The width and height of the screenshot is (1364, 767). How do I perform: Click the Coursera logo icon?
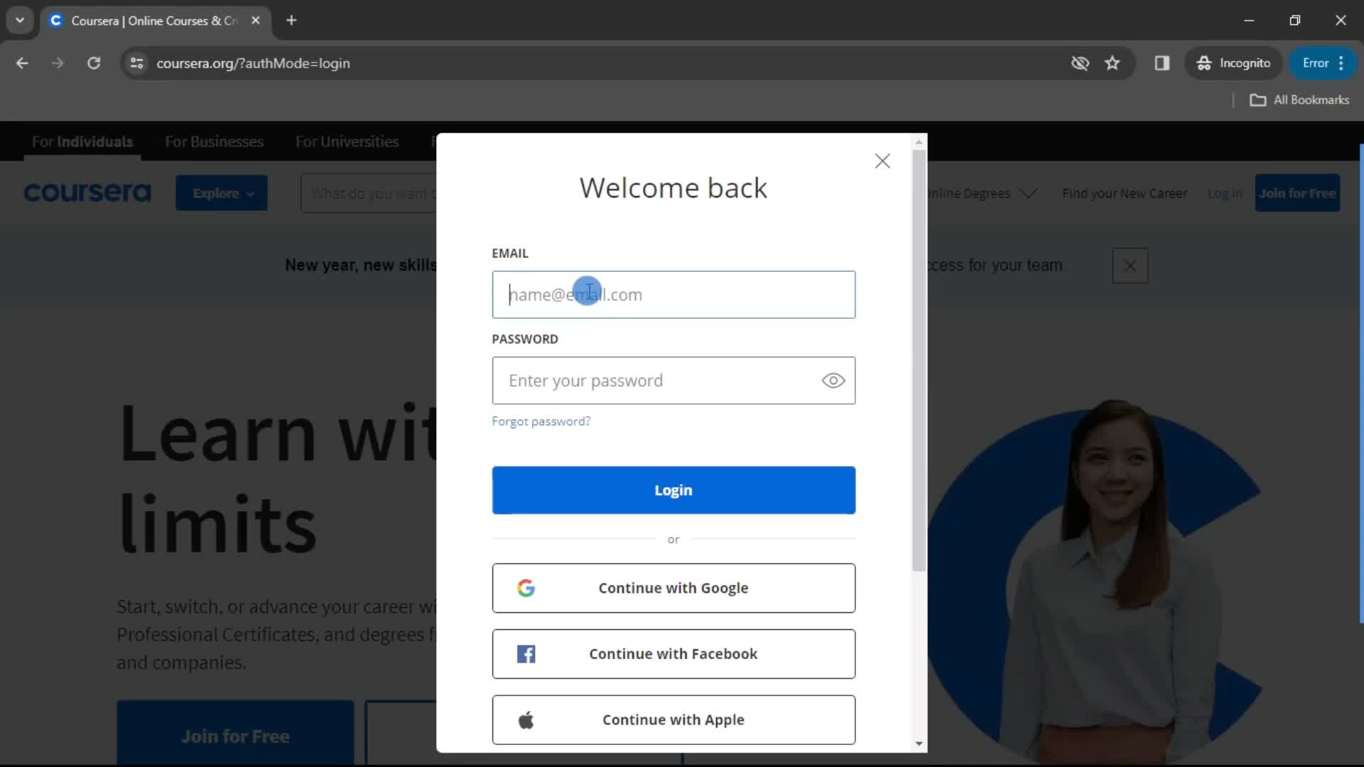(x=87, y=193)
